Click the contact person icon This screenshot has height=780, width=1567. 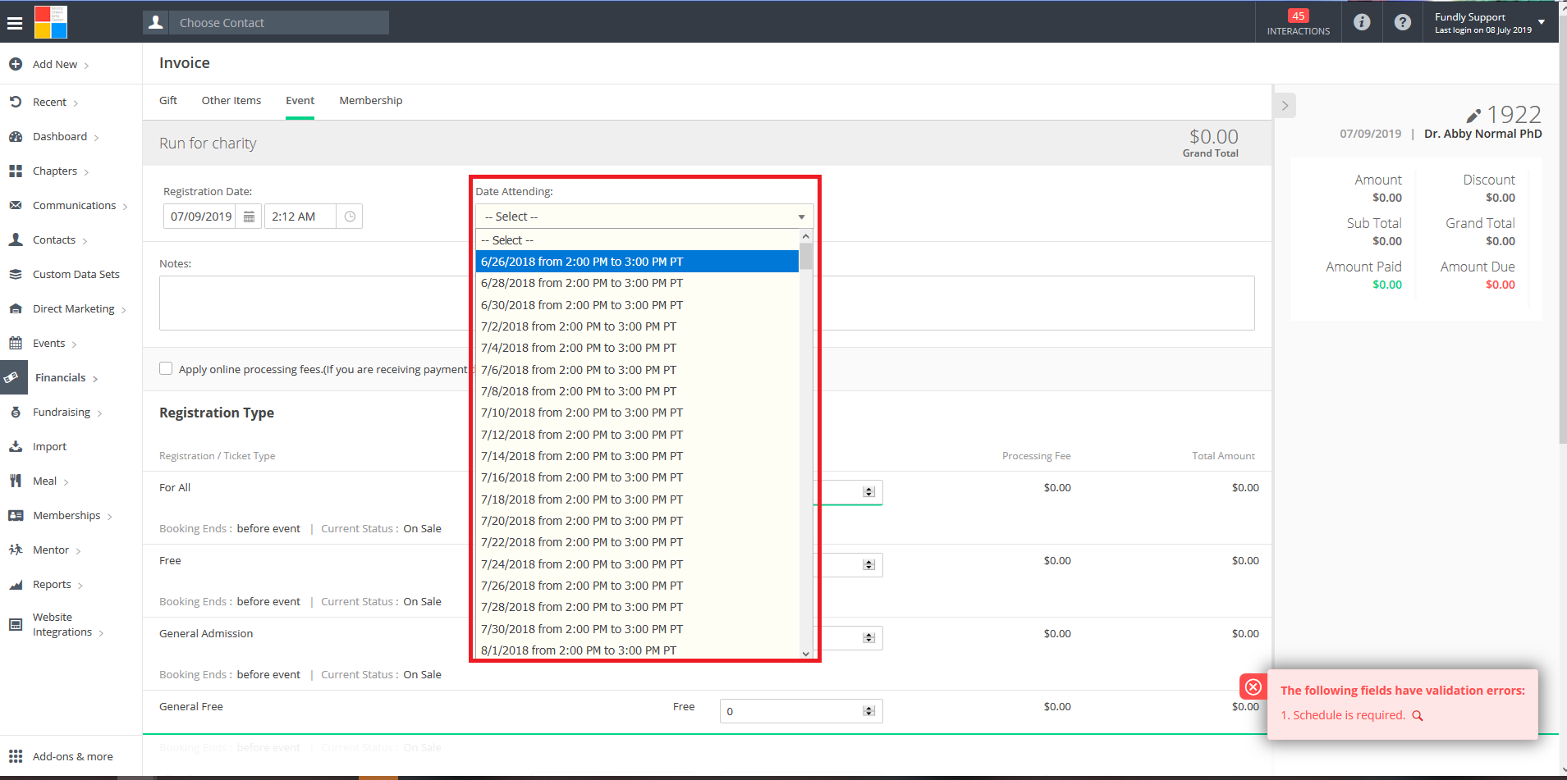point(156,22)
